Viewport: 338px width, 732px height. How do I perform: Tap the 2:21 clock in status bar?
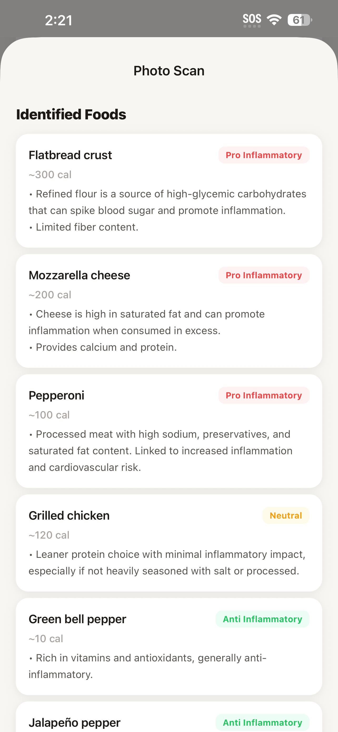click(x=59, y=21)
